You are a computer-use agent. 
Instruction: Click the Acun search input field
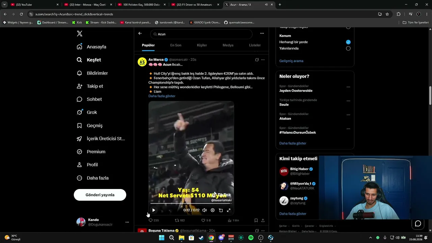201,34
